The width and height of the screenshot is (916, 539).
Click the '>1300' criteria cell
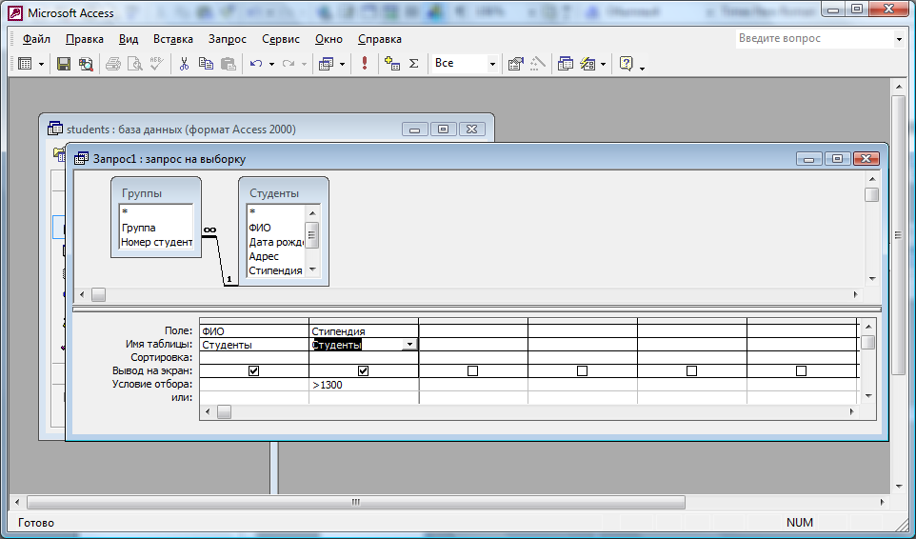(364, 385)
